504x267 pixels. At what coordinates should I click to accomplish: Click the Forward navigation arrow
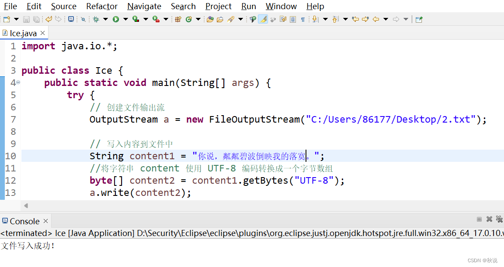[396, 20]
